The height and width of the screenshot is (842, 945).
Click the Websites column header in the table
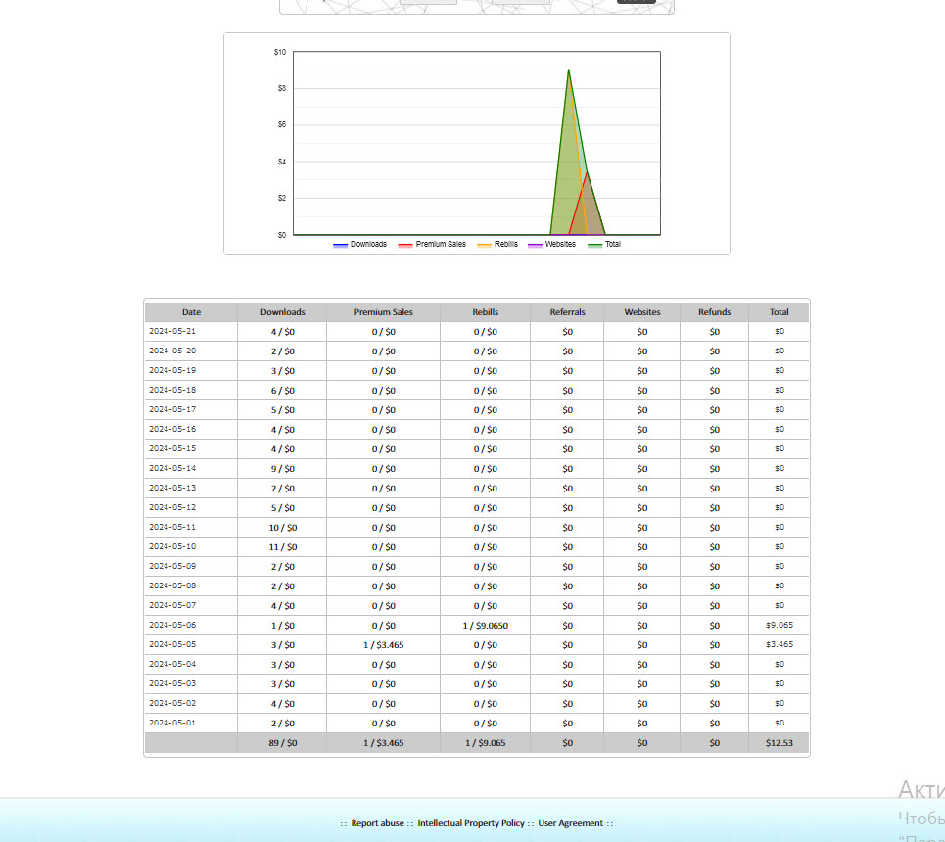(641, 312)
